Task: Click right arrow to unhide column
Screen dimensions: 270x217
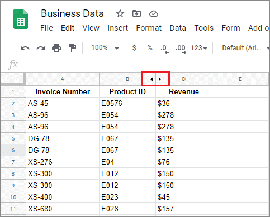Action: 160,79
